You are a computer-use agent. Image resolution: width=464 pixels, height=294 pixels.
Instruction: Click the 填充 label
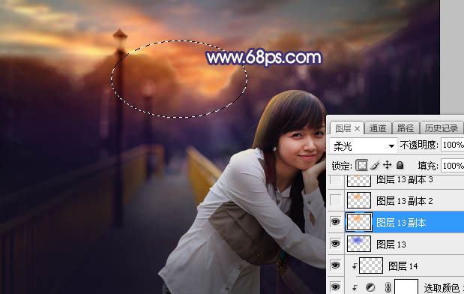coord(428,166)
